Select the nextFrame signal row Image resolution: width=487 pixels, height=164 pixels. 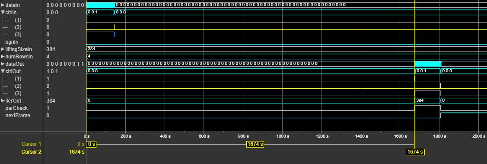tap(18, 116)
